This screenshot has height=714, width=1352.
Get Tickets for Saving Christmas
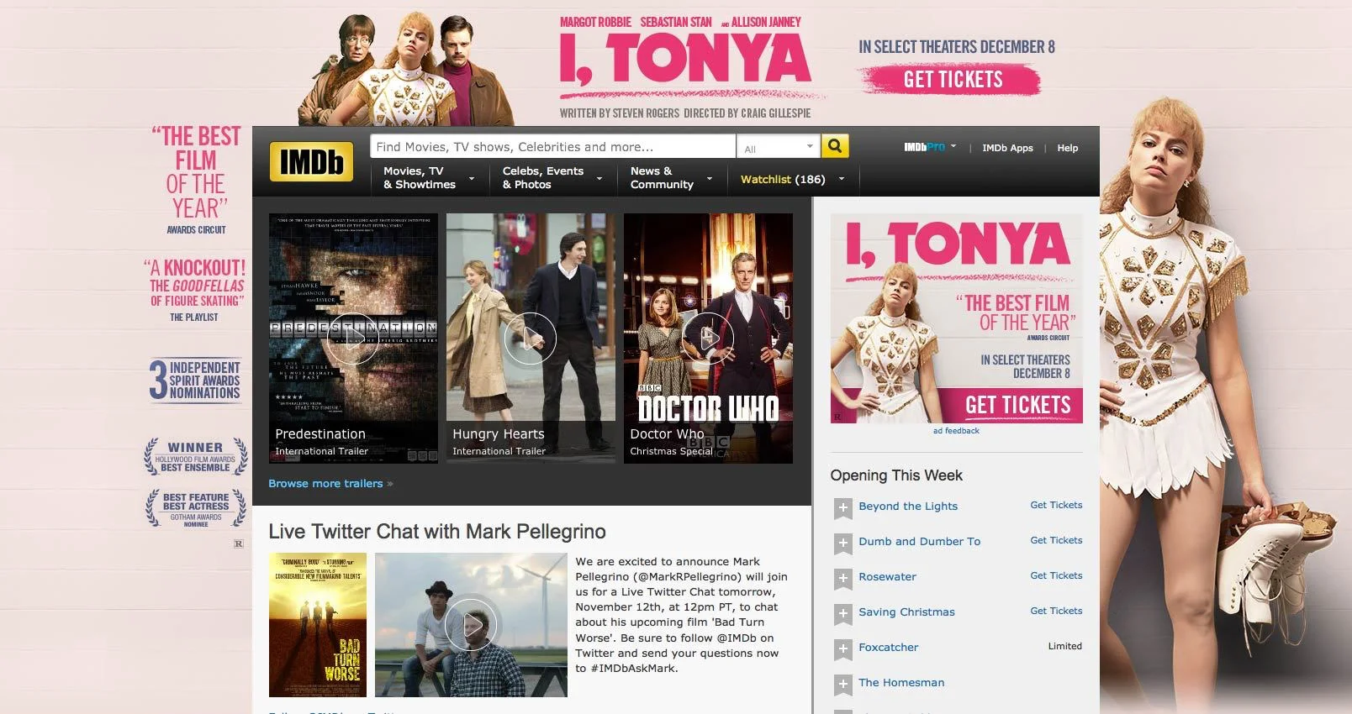pos(1056,611)
